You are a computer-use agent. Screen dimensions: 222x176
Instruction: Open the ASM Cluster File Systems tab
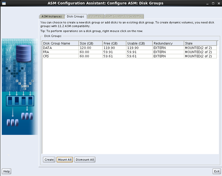124,16
